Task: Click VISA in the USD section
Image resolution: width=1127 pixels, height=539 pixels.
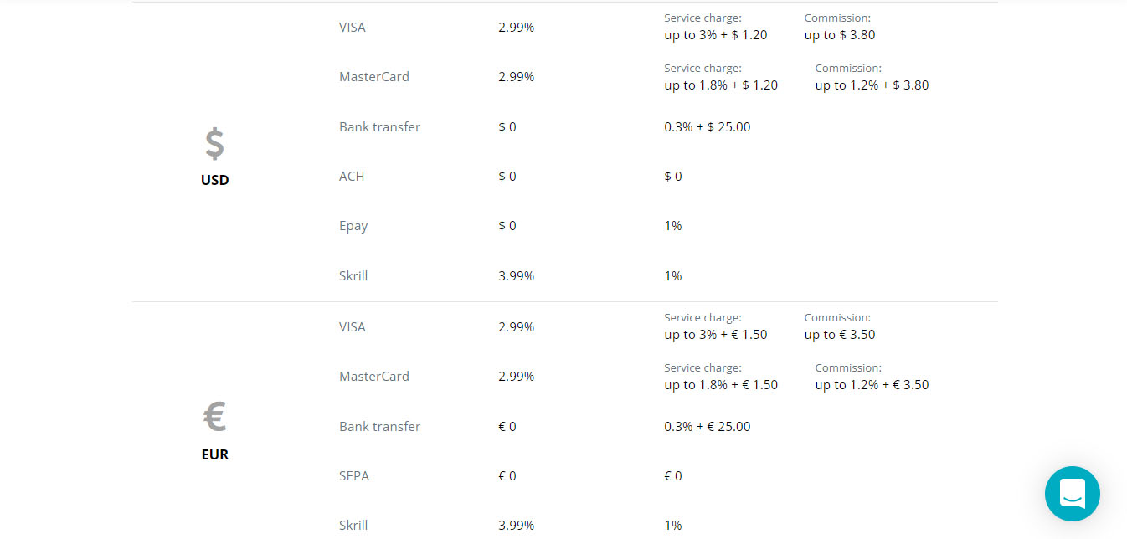Action: (353, 27)
